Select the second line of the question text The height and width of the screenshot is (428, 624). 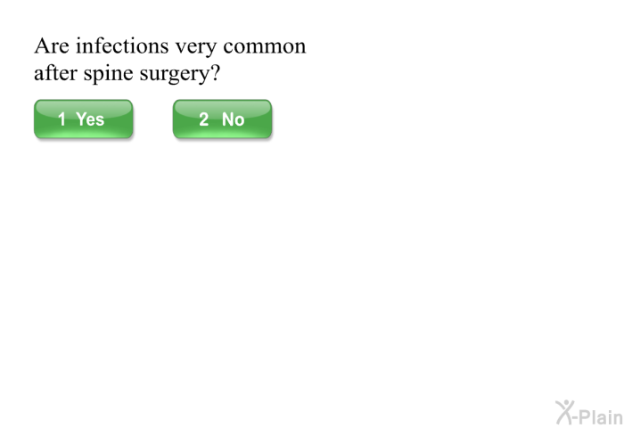coord(127,74)
